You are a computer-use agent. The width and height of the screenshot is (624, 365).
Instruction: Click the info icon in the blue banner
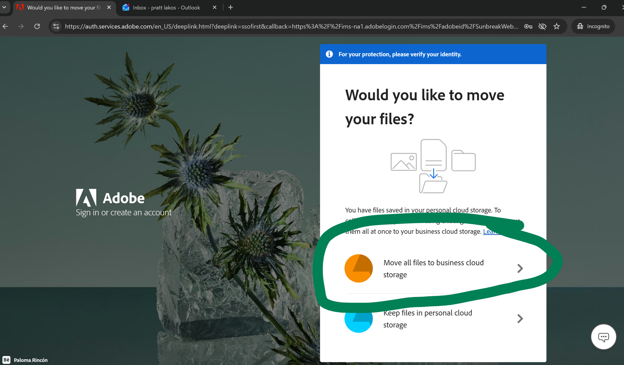[329, 54]
